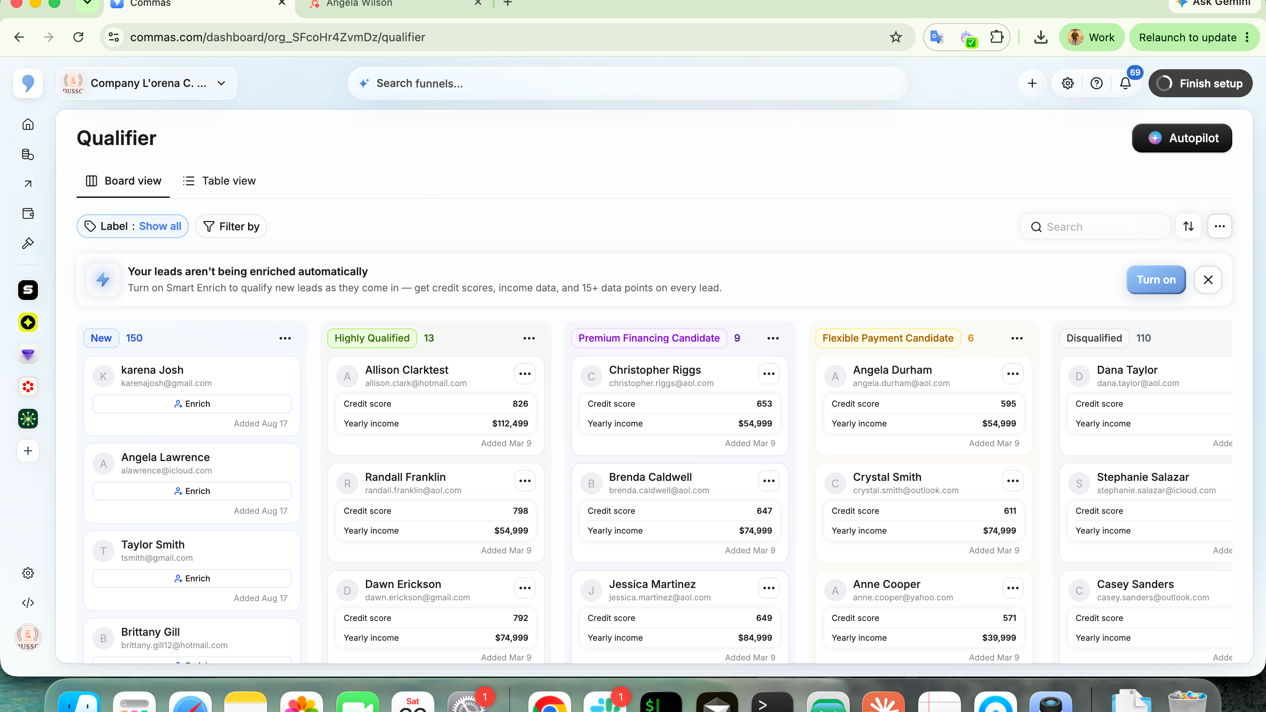The height and width of the screenshot is (712, 1266).
Task: Dismiss the enrichment banner with X
Action: click(x=1208, y=280)
